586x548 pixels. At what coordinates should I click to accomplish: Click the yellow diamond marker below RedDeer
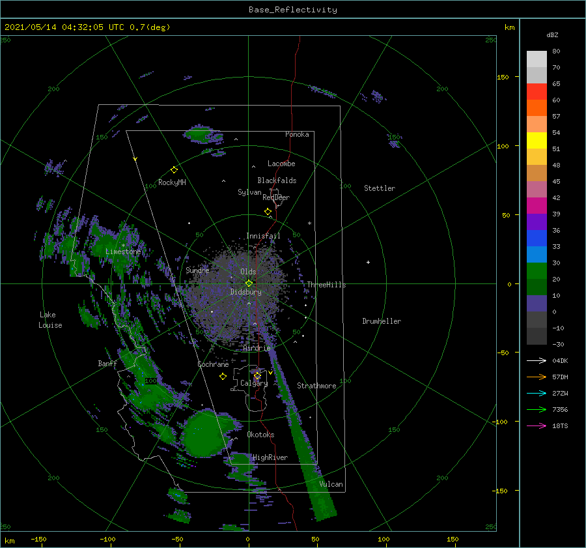point(268,212)
